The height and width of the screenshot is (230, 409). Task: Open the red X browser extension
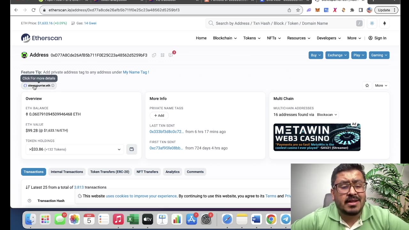point(335,10)
